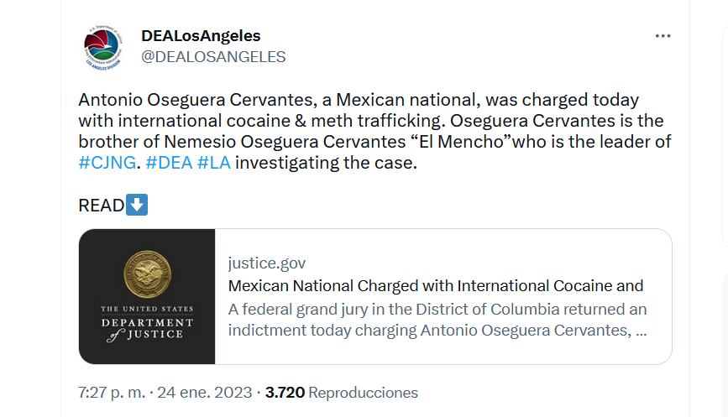Open the #CJNG hashtag
The height and width of the screenshot is (417, 728).
point(107,163)
